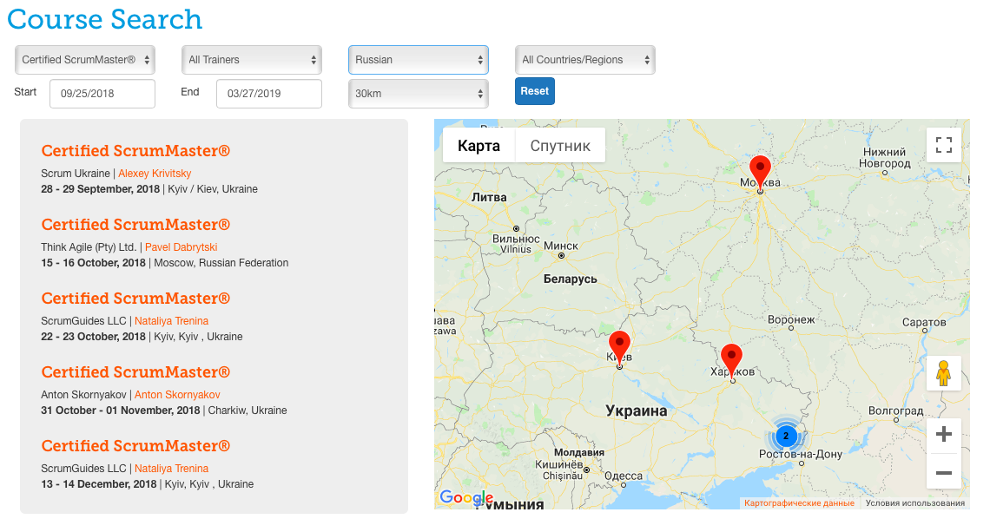This screenshot has width=990, height=532.
Task: Click the End date field 03/27/2019
Action: coord(269,94)
